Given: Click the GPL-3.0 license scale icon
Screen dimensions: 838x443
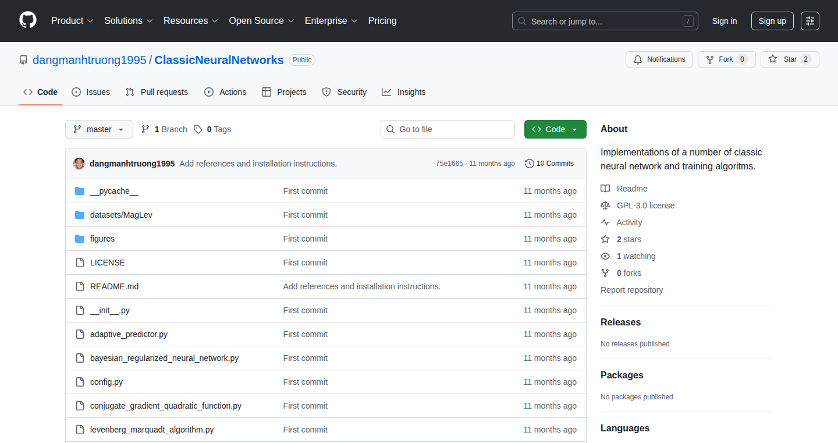Looking at the screenshot, I should [605, 205].
